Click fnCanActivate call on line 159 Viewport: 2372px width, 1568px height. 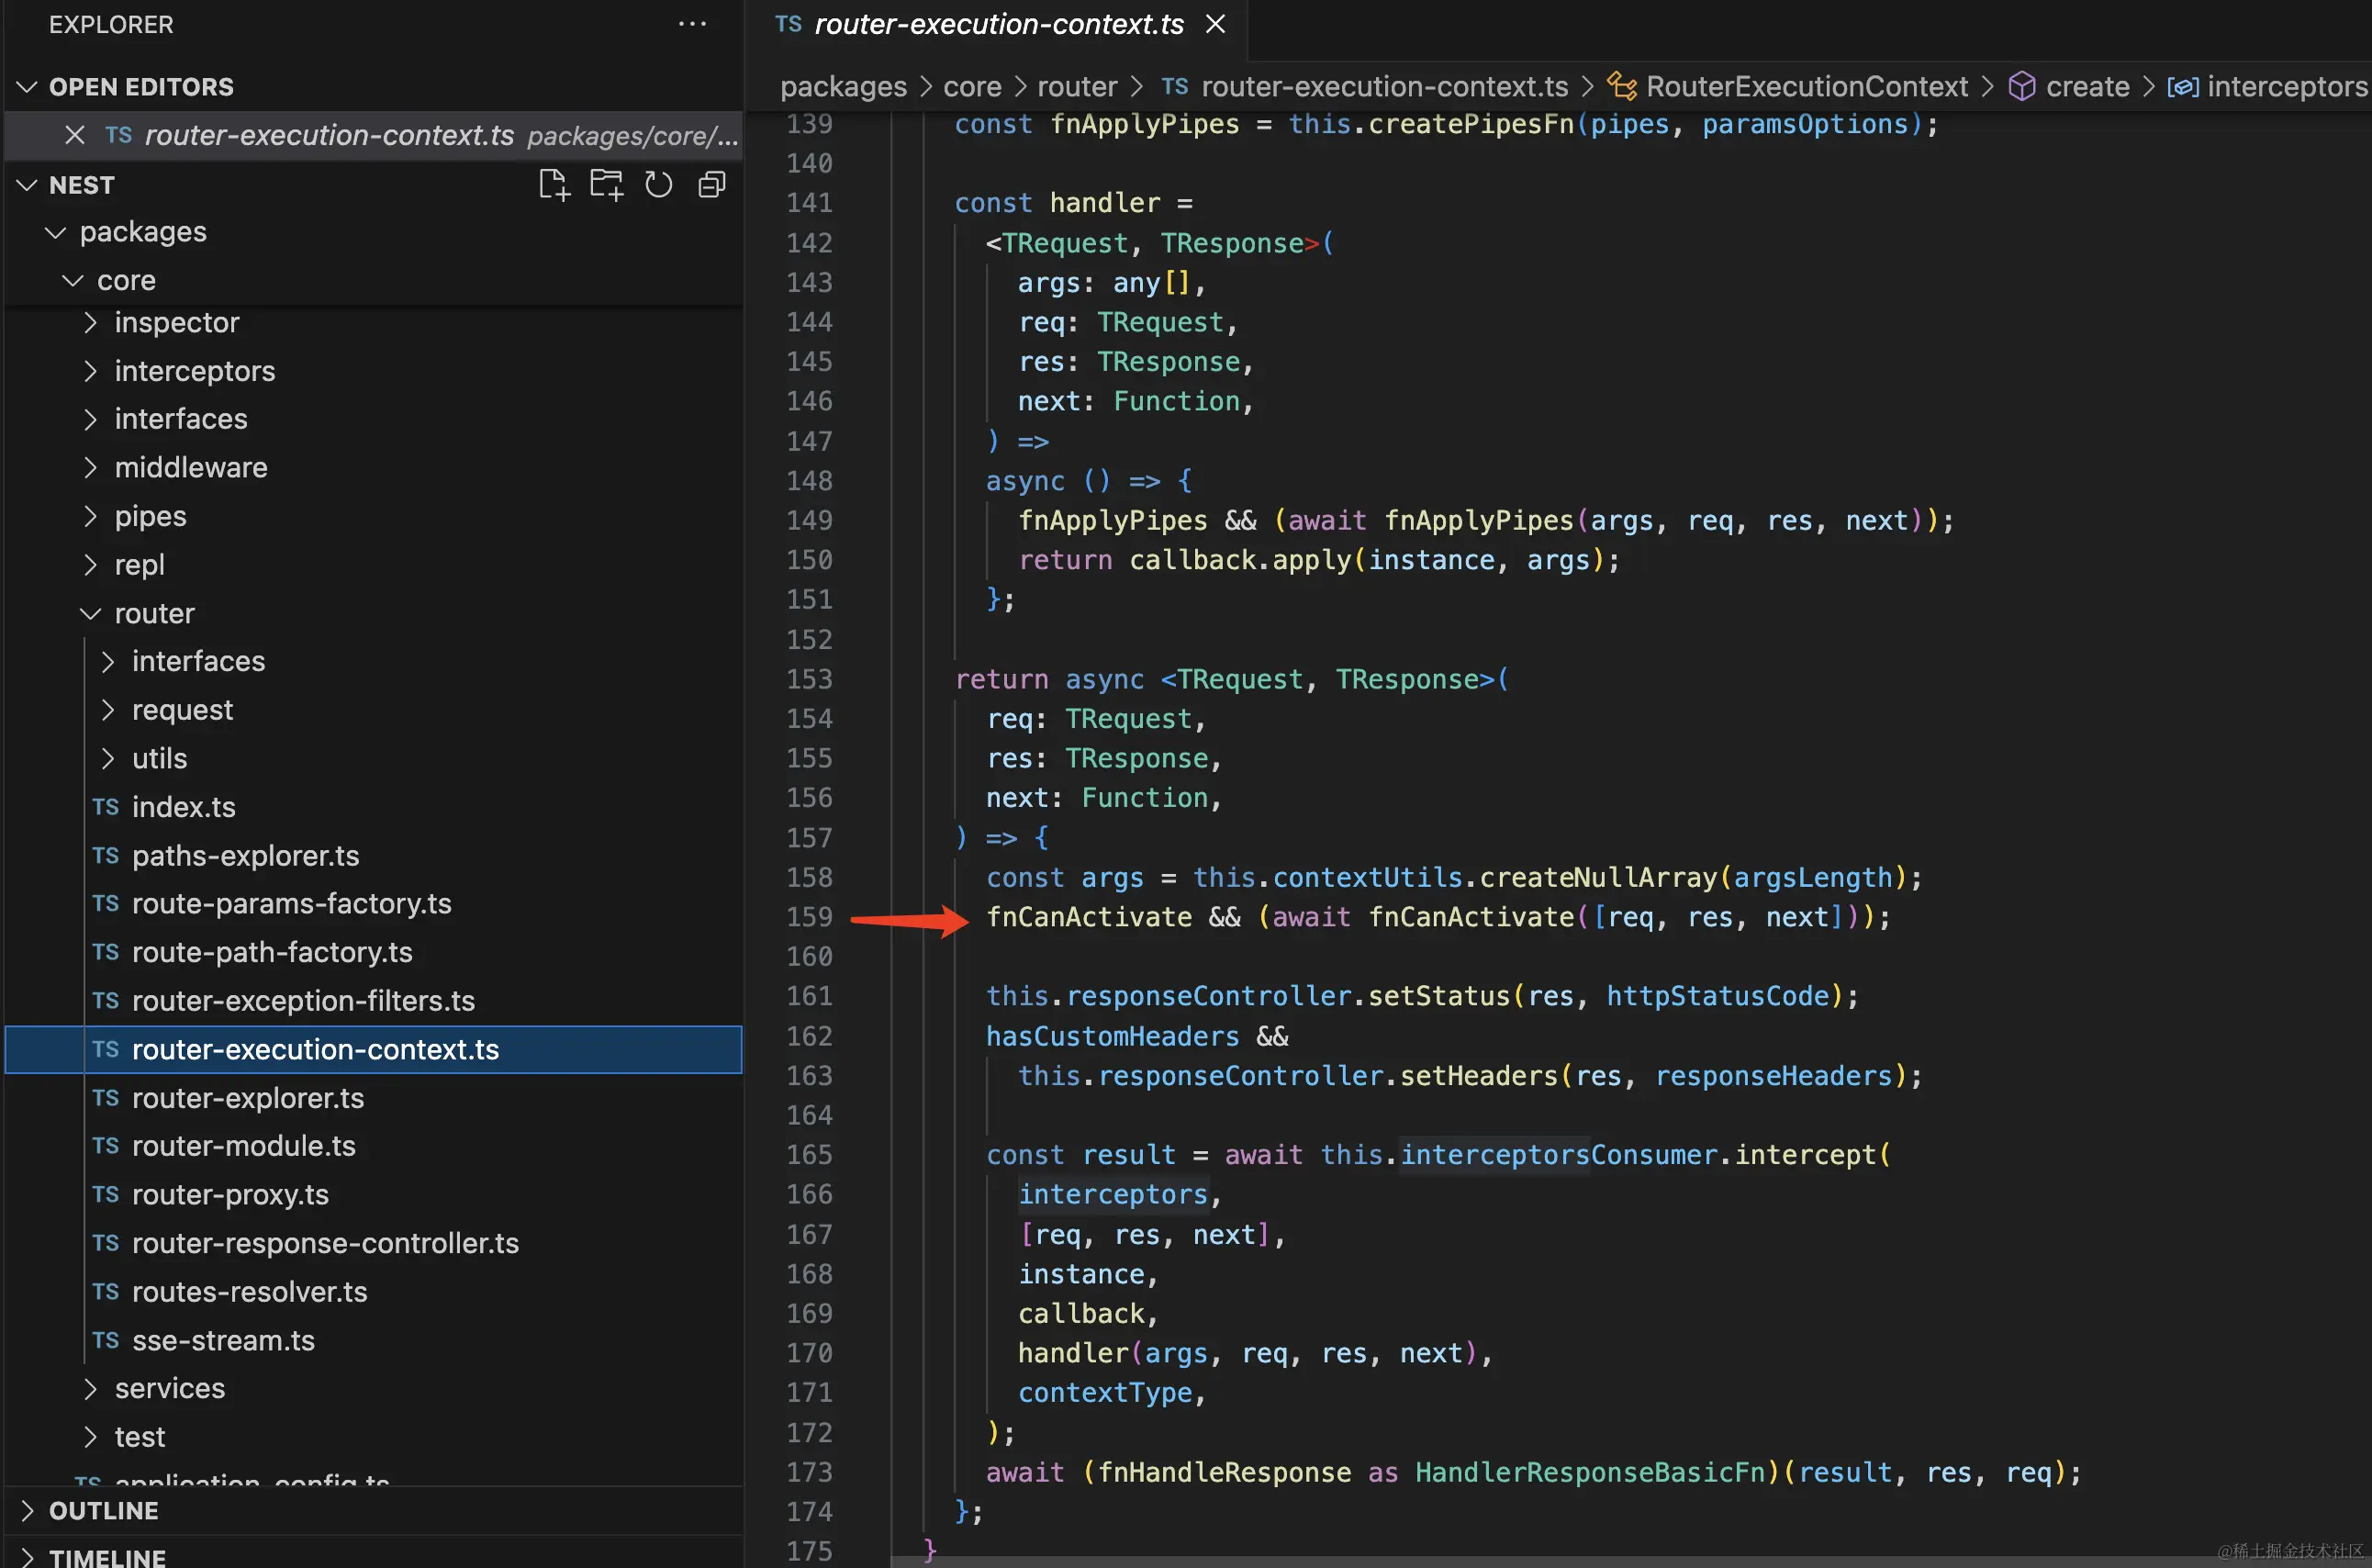(1471, 917)
